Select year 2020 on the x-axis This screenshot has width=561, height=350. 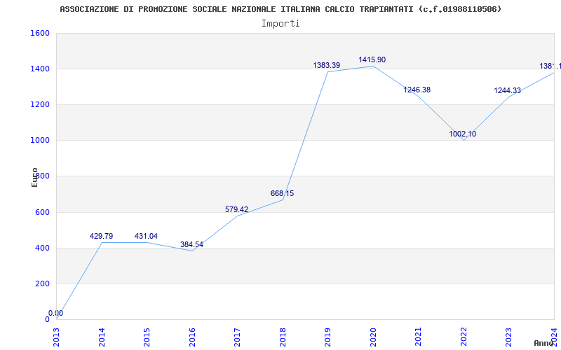pyautogui.click(x=373, y=336)
